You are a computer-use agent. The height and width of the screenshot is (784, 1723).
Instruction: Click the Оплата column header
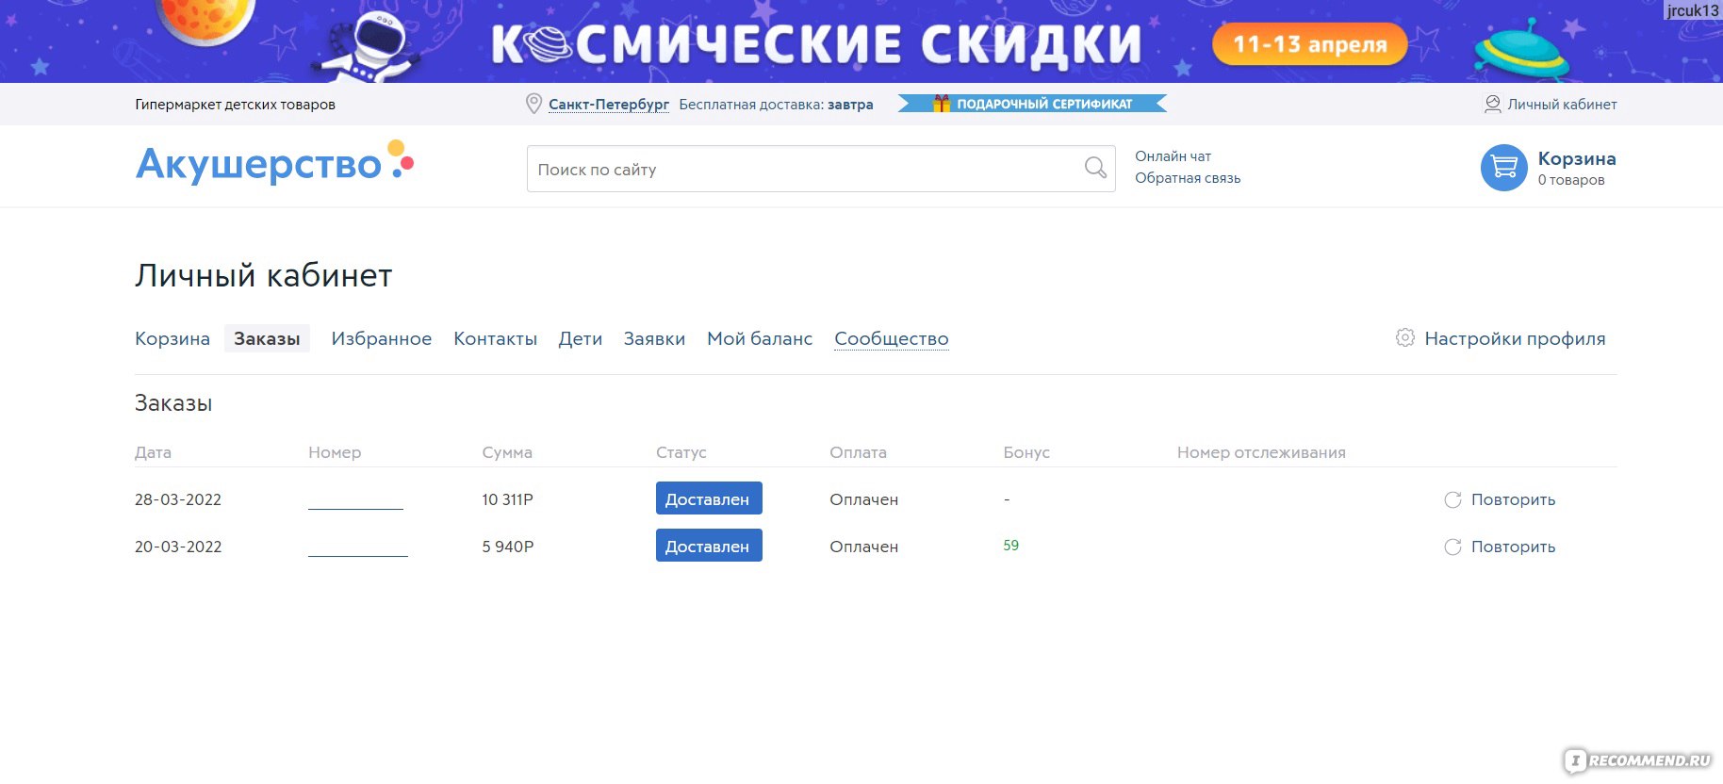(858, 452)
